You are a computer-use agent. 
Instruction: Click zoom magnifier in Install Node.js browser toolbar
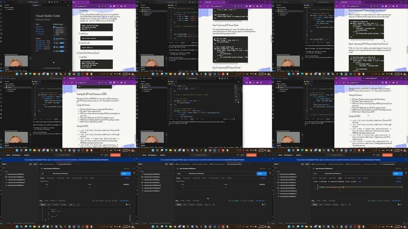point(102,6)
